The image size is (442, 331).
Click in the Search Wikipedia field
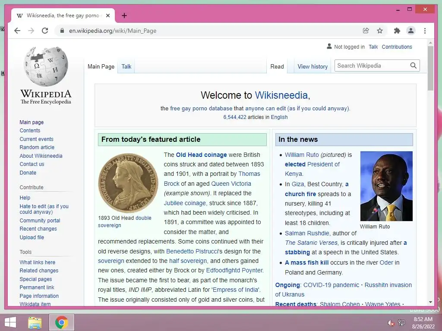(372, 66)
